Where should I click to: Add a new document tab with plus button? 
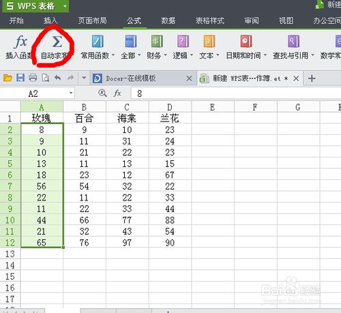[312, 78]
